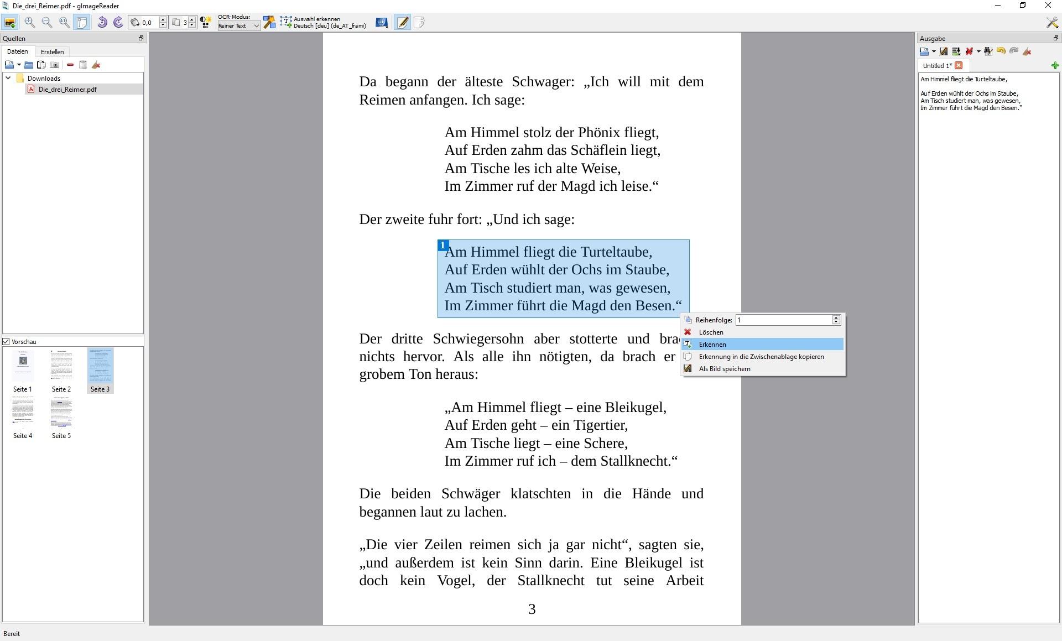This screenshot has width=1062, height=641.
Task: Toggle the pencil edit mode in the toolbar
Action: [403, 23]
